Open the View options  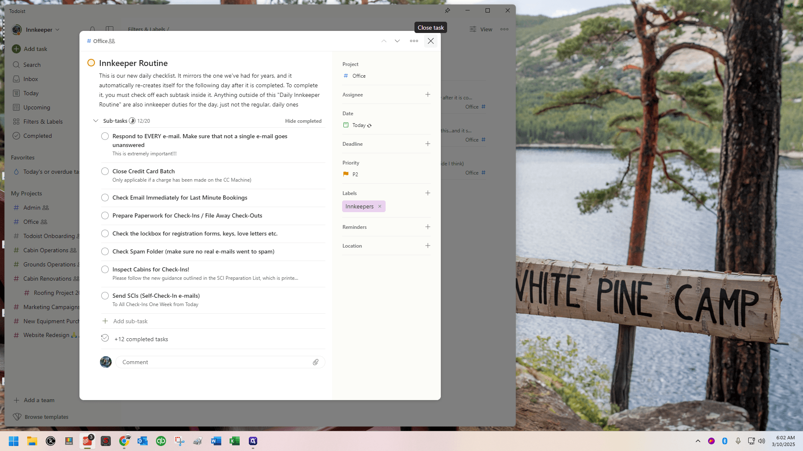point(481,29)
